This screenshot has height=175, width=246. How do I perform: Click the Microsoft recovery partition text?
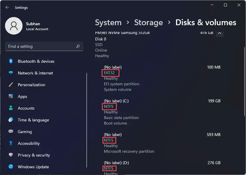coord(129,151)
